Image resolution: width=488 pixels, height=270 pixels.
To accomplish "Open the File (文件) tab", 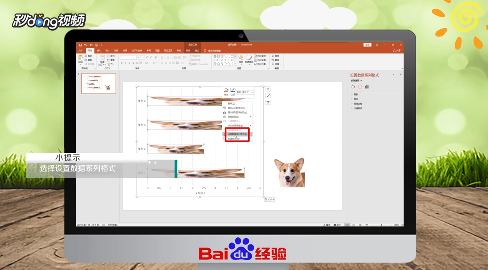I will (81, 50).
